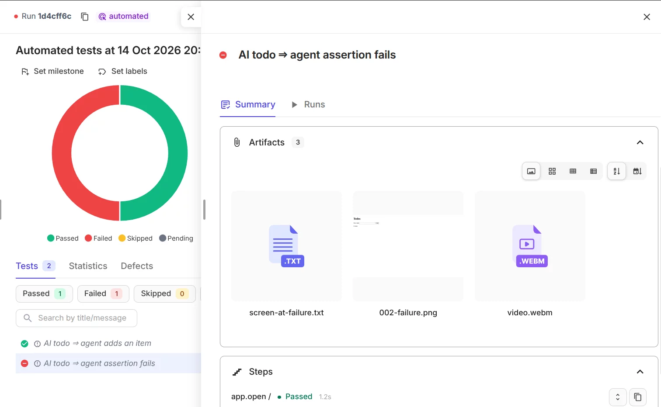Expand the app.open step details
Viewport: 661px width, 407px height.
pos(618,397)
